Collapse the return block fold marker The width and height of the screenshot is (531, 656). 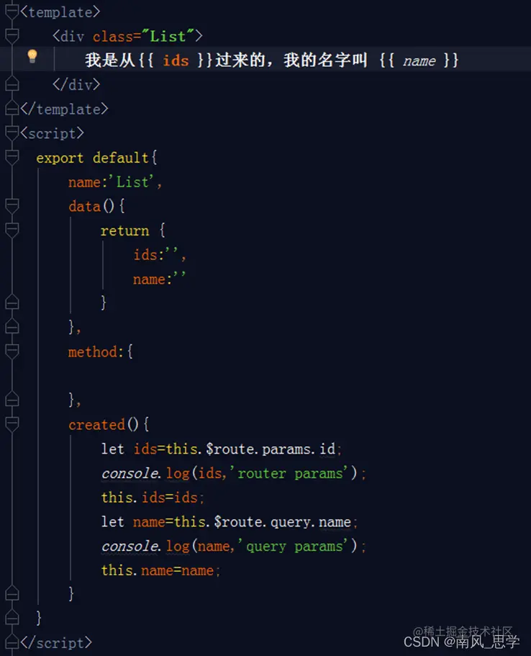12,230
